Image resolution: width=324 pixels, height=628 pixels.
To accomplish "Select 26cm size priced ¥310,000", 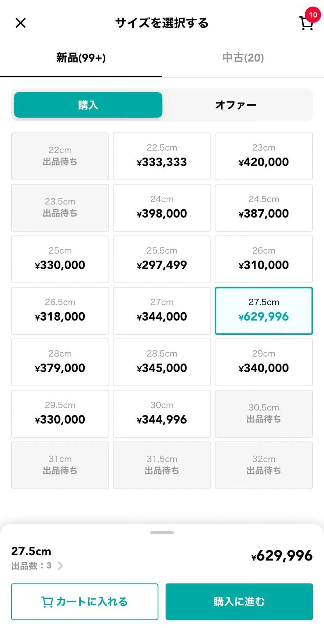I will [x=264, y=259].
